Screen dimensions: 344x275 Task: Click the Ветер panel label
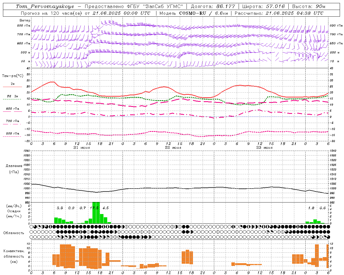[x=25, y=20]
